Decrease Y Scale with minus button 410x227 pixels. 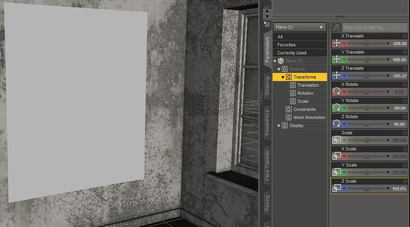[344, 173]
